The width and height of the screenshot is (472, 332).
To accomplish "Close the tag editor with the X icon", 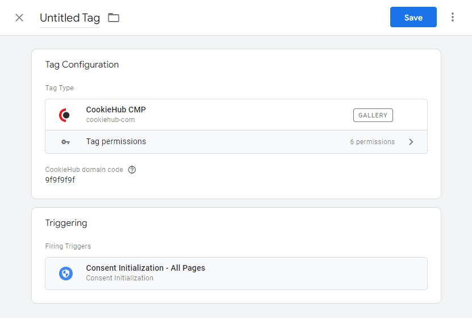I will coord(19,18).
